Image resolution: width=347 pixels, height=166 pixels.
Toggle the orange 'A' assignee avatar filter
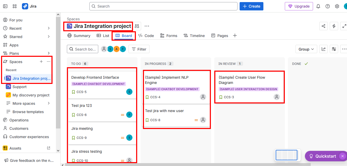point(117,49)
